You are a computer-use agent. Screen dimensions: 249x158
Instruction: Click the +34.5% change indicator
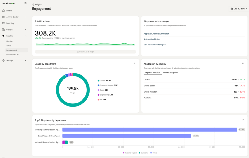pyautogui.click(x=38, y=38)
